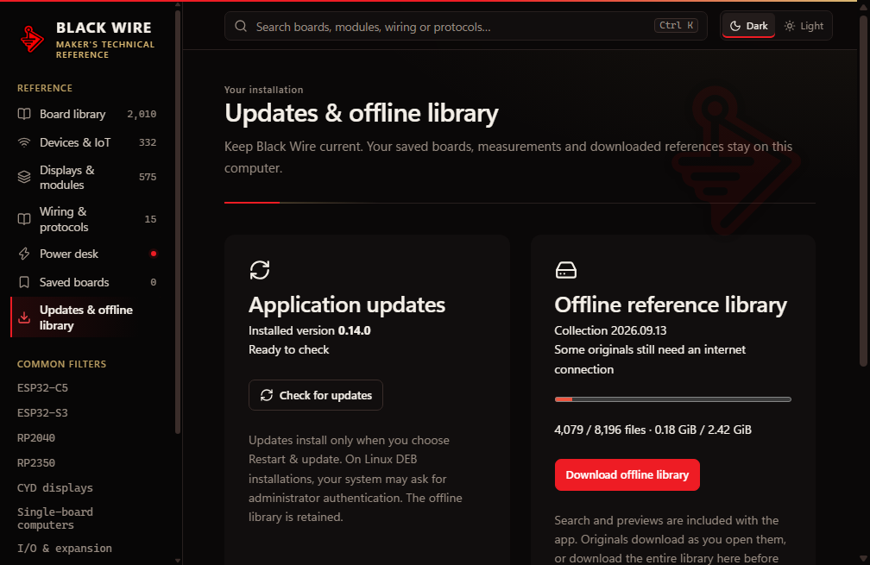Image resolution: width=870 pixels, height=565 pixels.
Task: Click Wiring & protocols count 15
Action: click(x=150, y=219)
